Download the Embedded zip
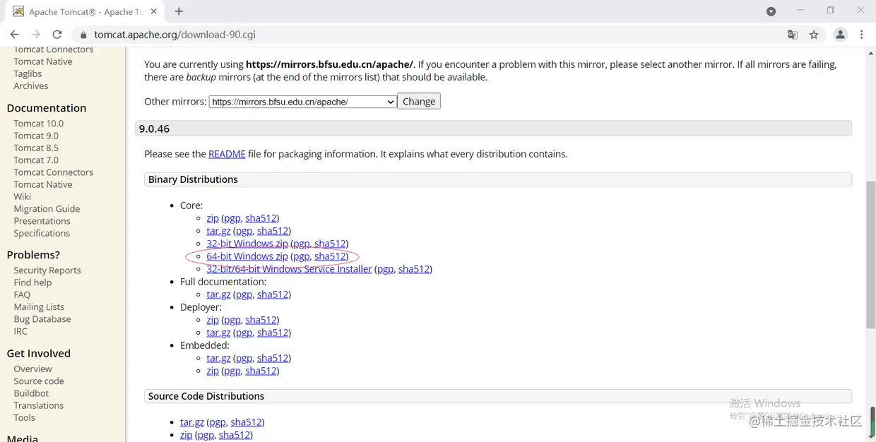The width and height of the screenshot is (876, 442). click(213, 371)
